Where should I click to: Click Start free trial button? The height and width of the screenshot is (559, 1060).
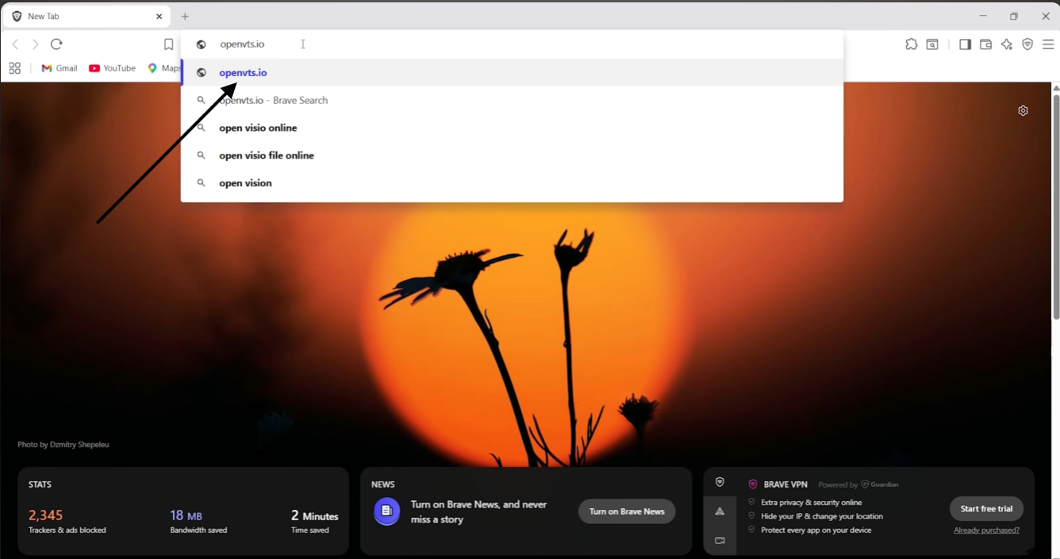[986, 509]
